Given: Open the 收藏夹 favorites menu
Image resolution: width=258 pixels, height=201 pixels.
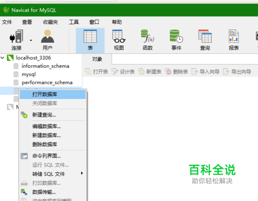Looking at the screenshot, I should tap(51, 22).
